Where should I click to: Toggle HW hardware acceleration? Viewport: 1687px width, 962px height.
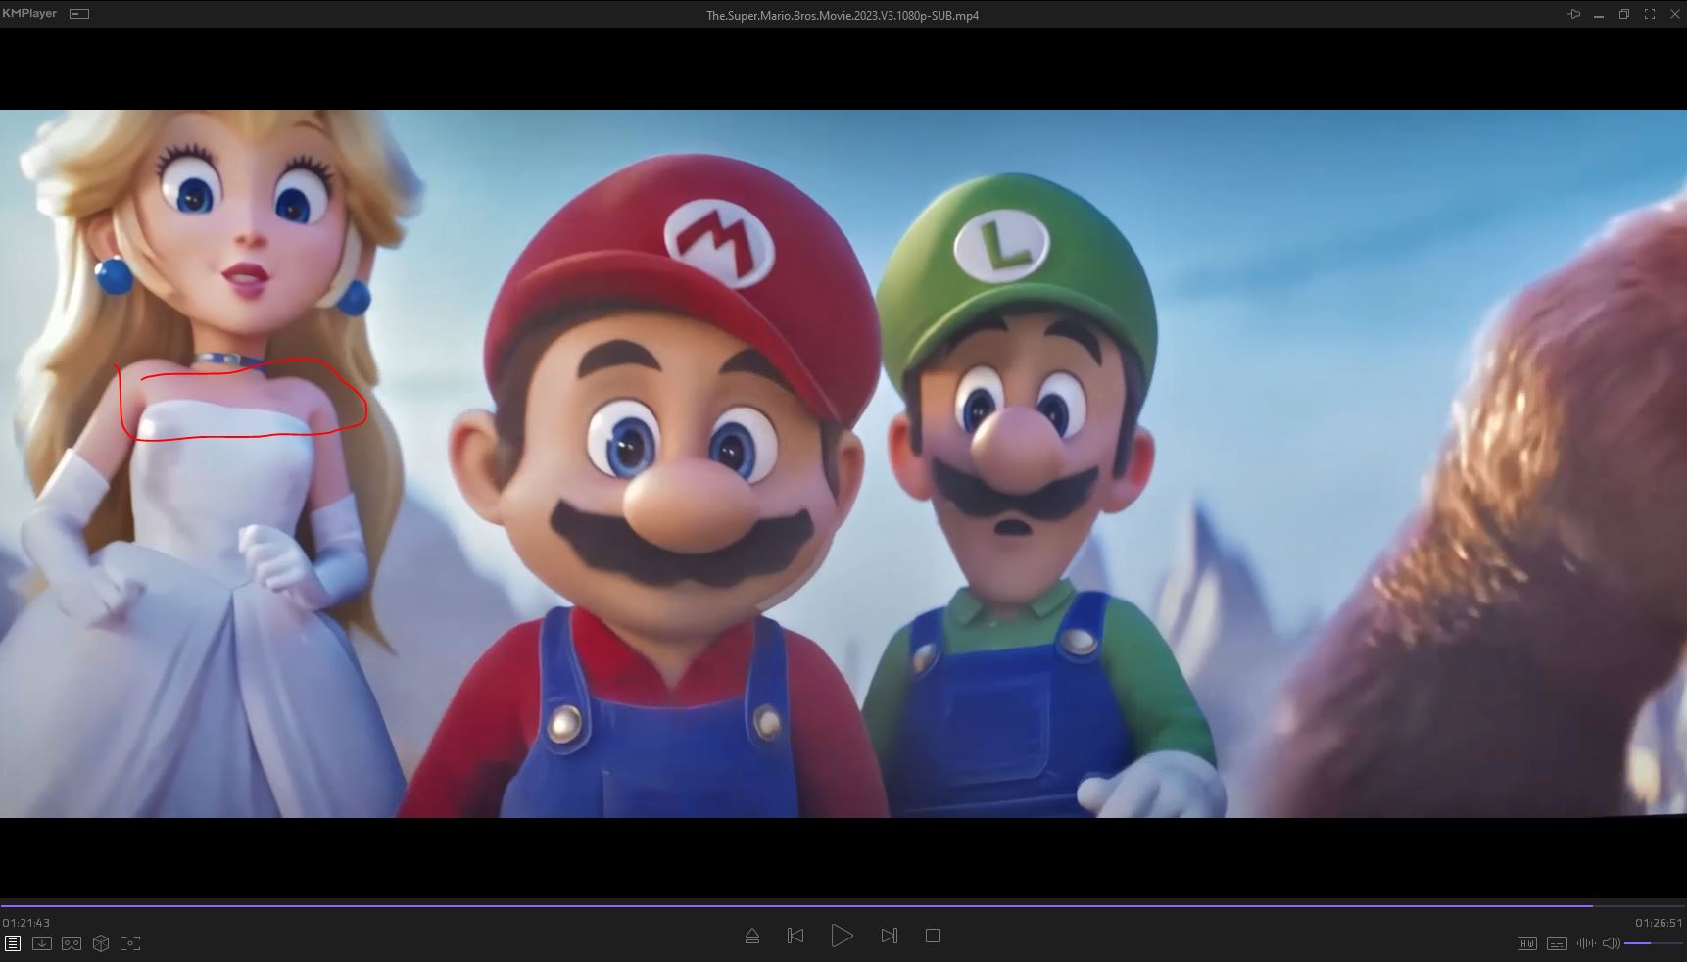pyautogui.click(x=1526, y=943)
